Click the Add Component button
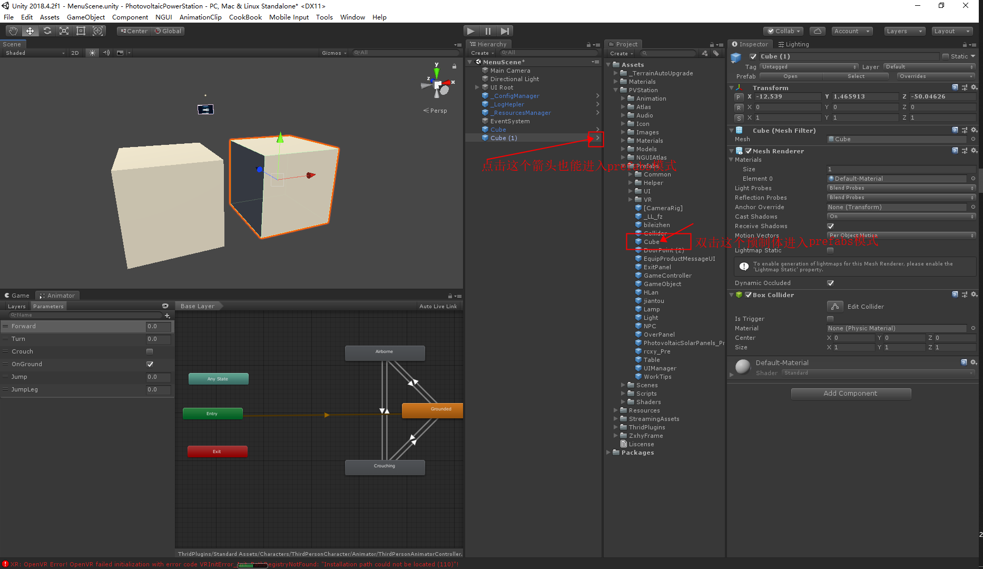The width and height of the screenshot is (983, 569). 851,393
